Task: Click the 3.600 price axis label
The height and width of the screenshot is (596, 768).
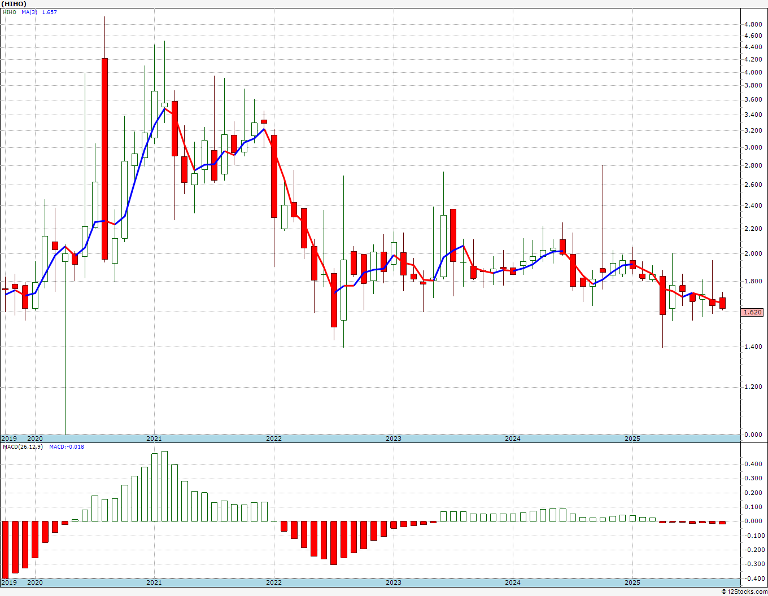Action: (753, 100)
